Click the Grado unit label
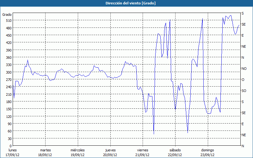Screen dimensions: 253x158 (x=7, y=15)
